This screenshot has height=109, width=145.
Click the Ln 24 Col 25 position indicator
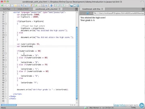pos(108,108)
